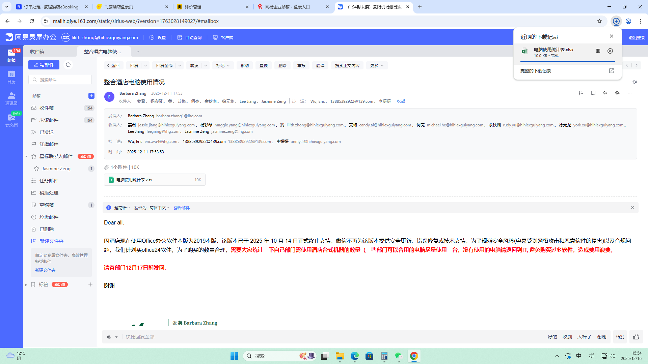Click the refresh icon next to 写邮件

click(x=68, y=65)
